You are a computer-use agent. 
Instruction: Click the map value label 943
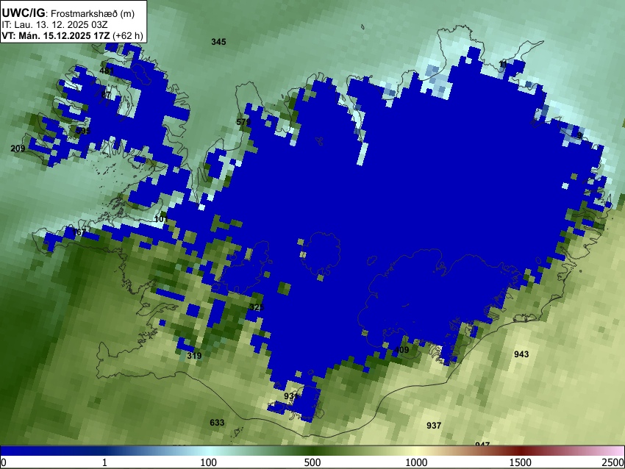click(521, 354)
